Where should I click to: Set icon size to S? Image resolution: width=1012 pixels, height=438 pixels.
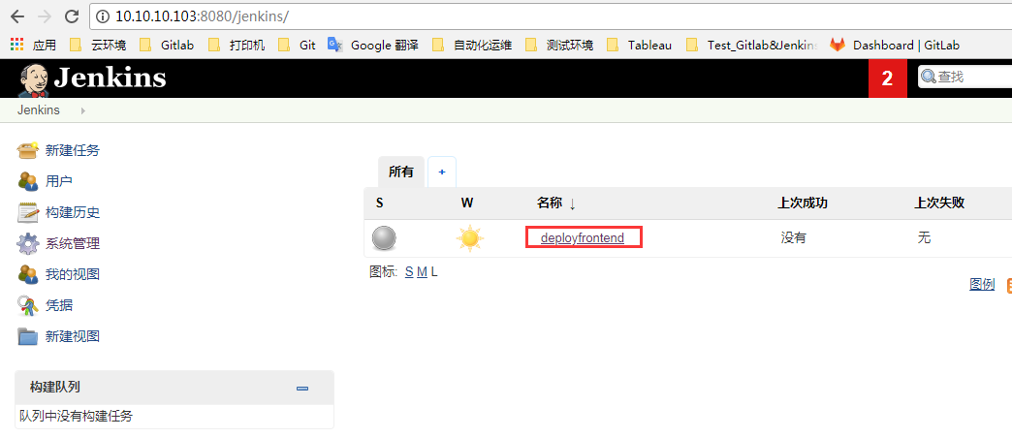408,272
